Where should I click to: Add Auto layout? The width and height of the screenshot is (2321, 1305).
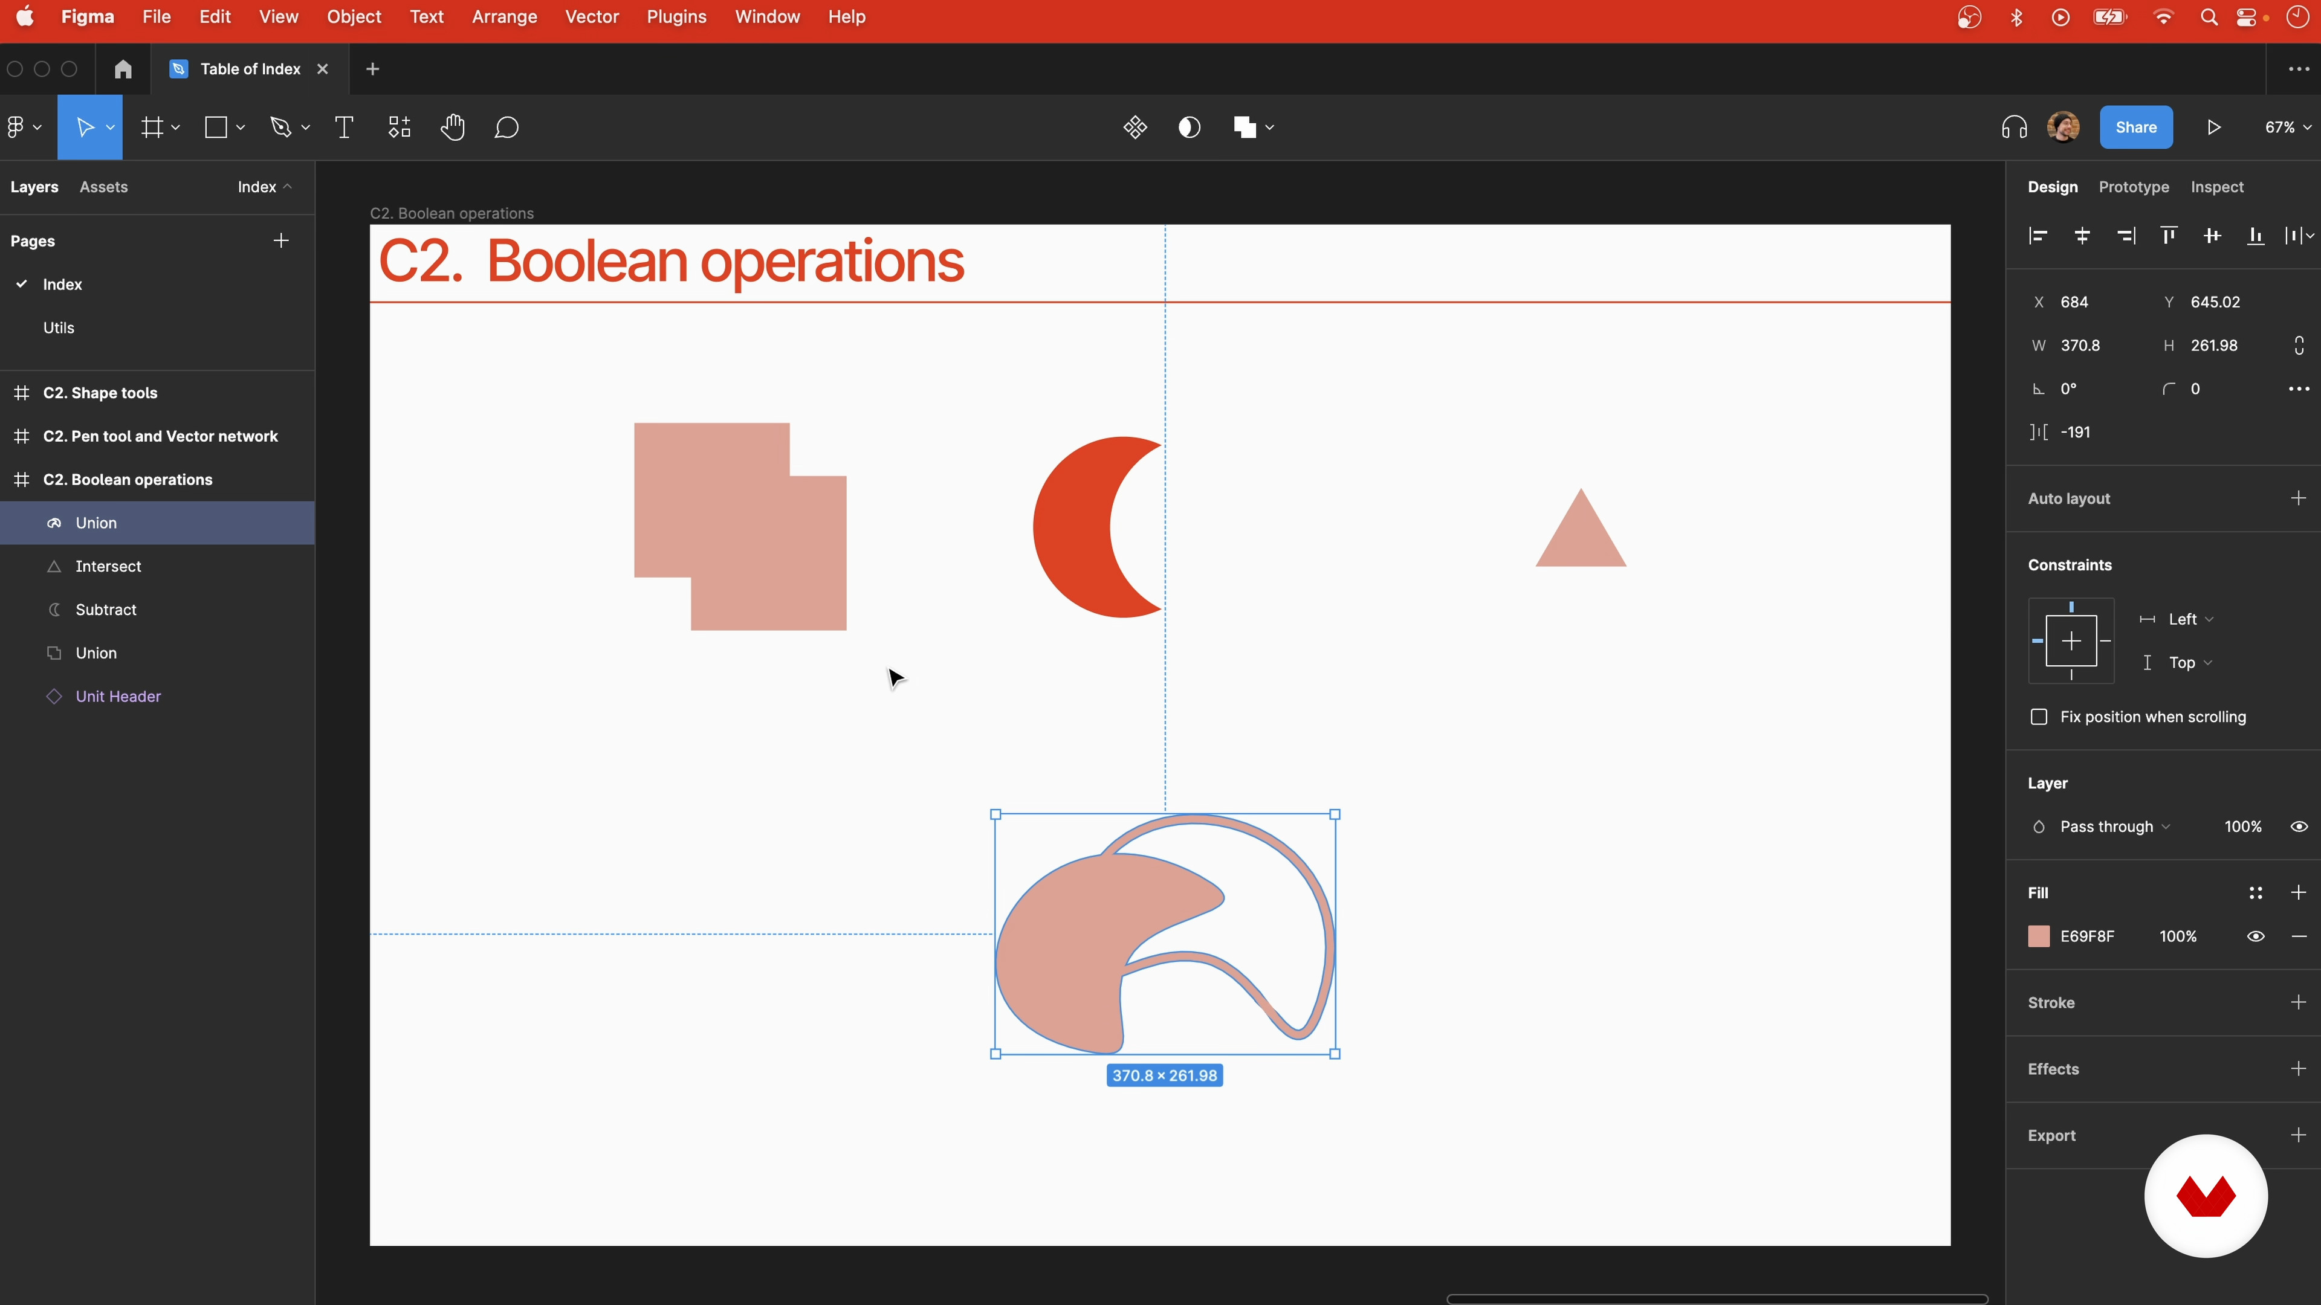[2299, 498]
